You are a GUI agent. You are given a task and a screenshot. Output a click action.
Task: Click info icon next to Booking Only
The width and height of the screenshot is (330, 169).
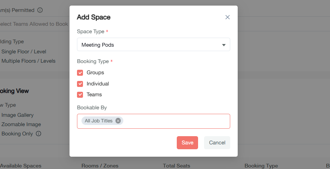[38, 134]
